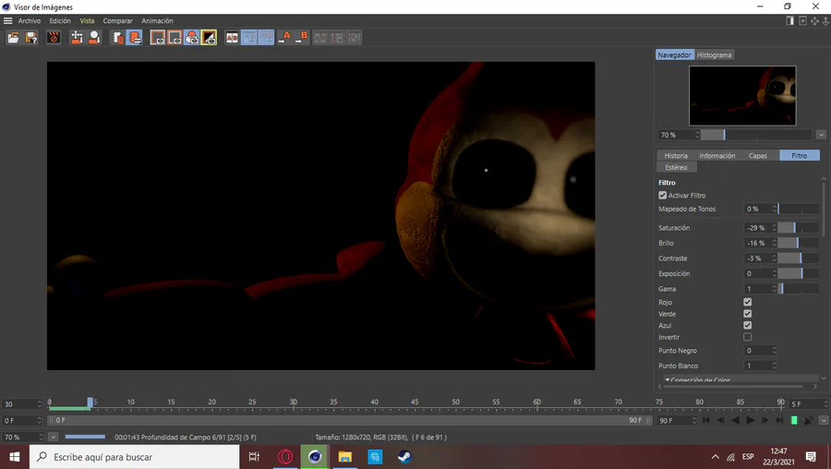Jump to the last frame
The height and width of the screenshot is (469, 831).
(x=779, y=420)
